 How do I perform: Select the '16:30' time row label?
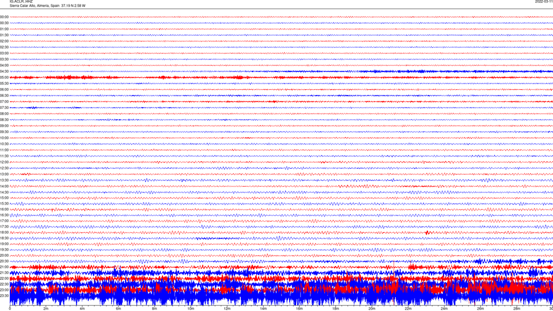click(4, 215)
